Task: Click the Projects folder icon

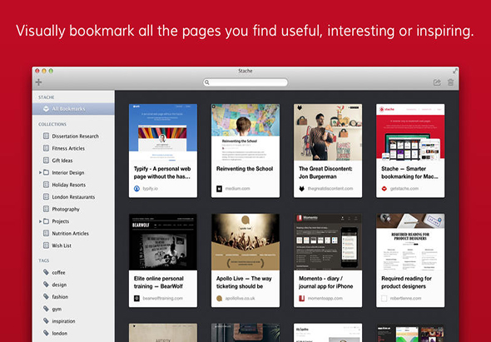Action: click(46, 221)
